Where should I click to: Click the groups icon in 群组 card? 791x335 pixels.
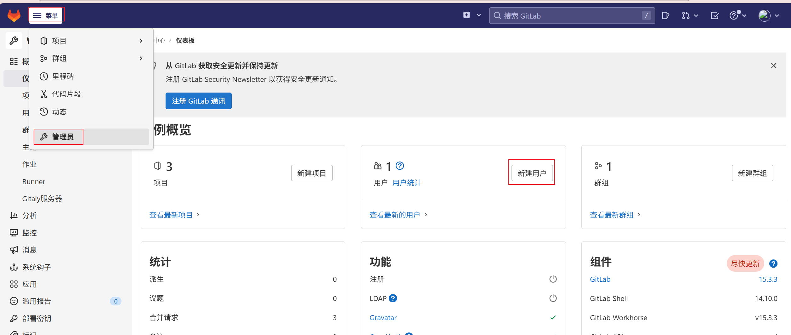598,166
